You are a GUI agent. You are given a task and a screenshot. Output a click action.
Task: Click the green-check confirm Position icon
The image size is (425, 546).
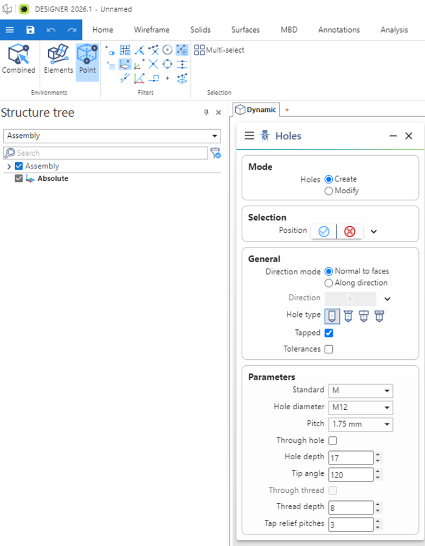point(324,231)
